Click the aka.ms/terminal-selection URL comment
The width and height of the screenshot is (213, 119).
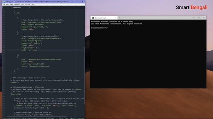click(45, 103)
